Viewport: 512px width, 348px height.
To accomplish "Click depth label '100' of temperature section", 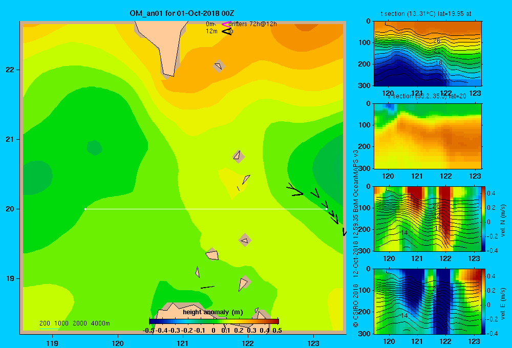I will tap(365, 42).
